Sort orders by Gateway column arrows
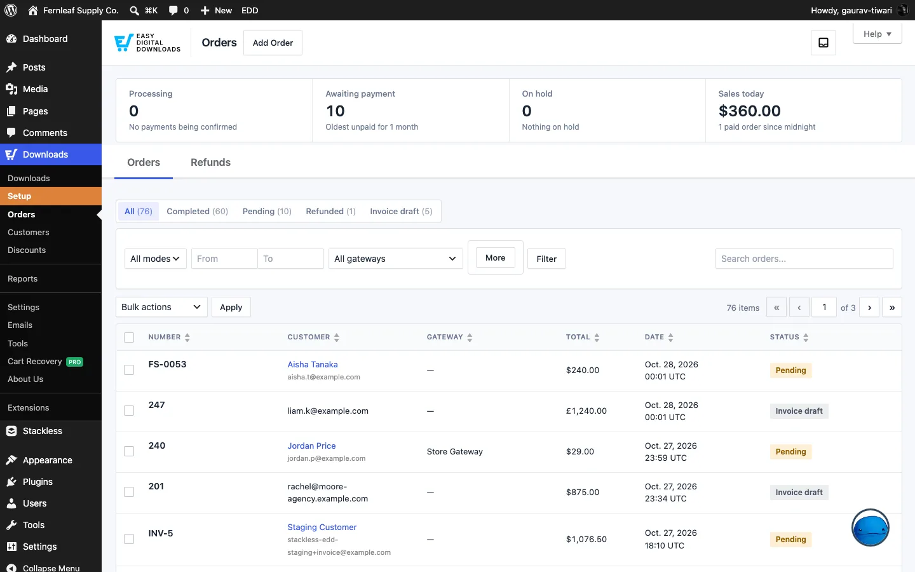Image resolution: width=915 pixels, height=572 pixels. click(470, 337)
